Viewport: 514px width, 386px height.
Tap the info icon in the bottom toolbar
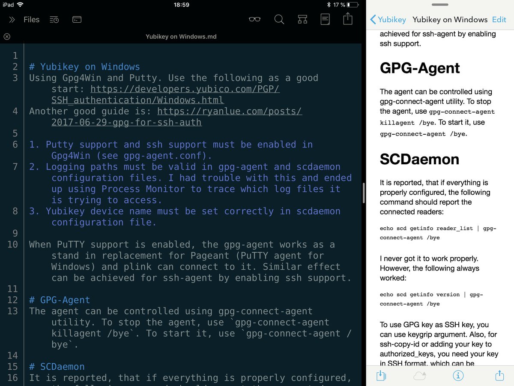[458, 375]
